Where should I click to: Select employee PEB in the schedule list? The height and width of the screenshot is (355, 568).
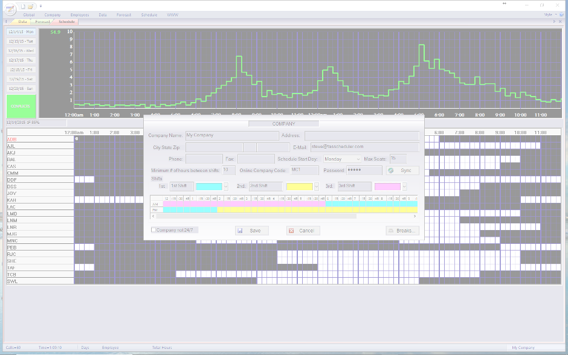[40, 248]
